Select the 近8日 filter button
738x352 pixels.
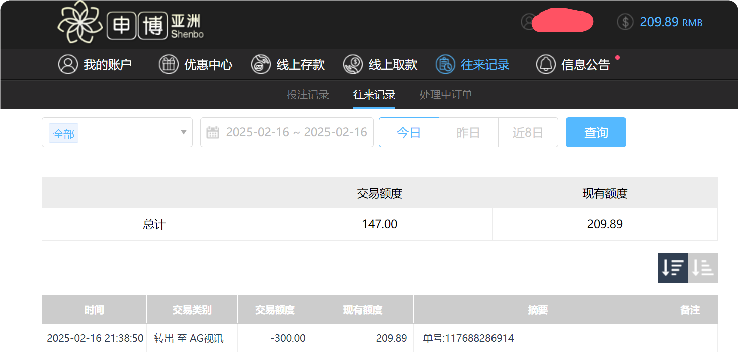coord(528,132)
